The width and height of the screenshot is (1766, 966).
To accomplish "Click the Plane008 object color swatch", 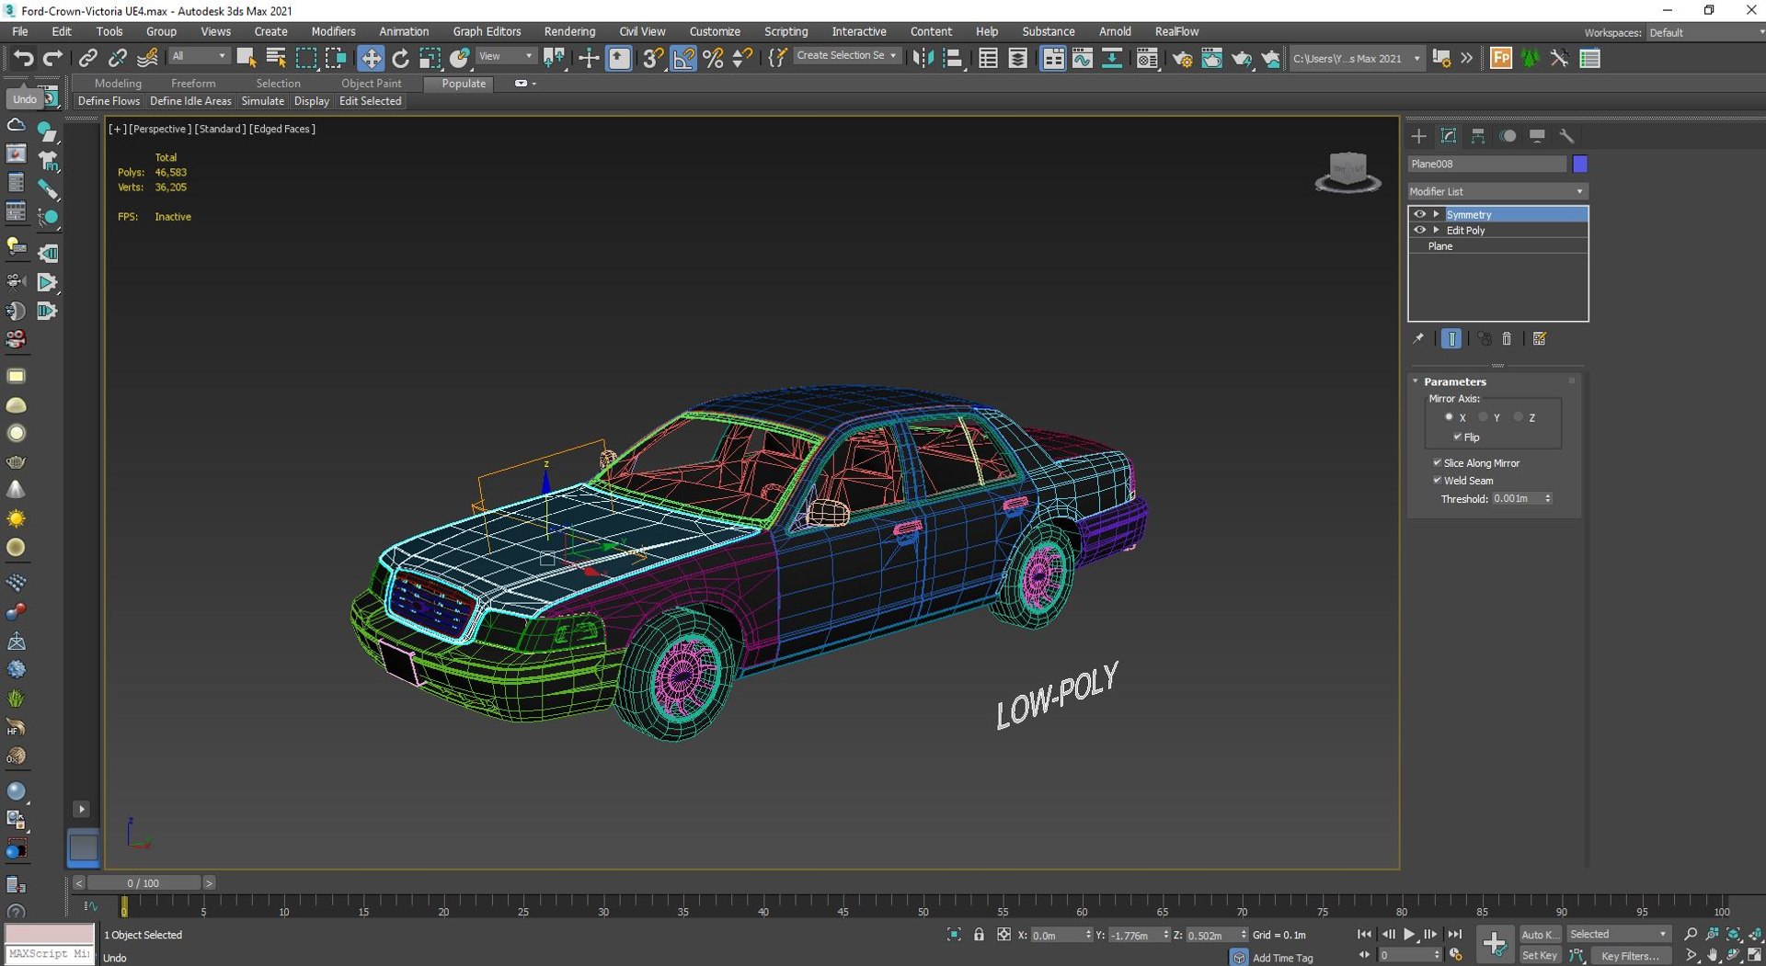I will click(x=1580, y=164).
